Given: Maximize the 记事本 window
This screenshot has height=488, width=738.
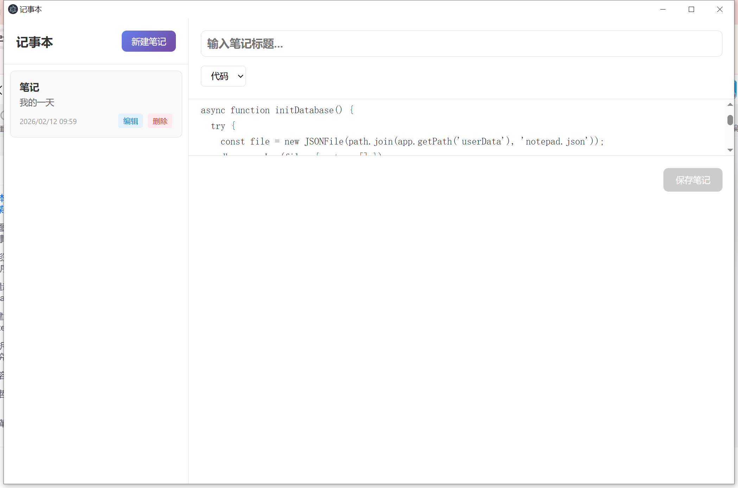Looking at the screenshot, I should coord(691,9).
